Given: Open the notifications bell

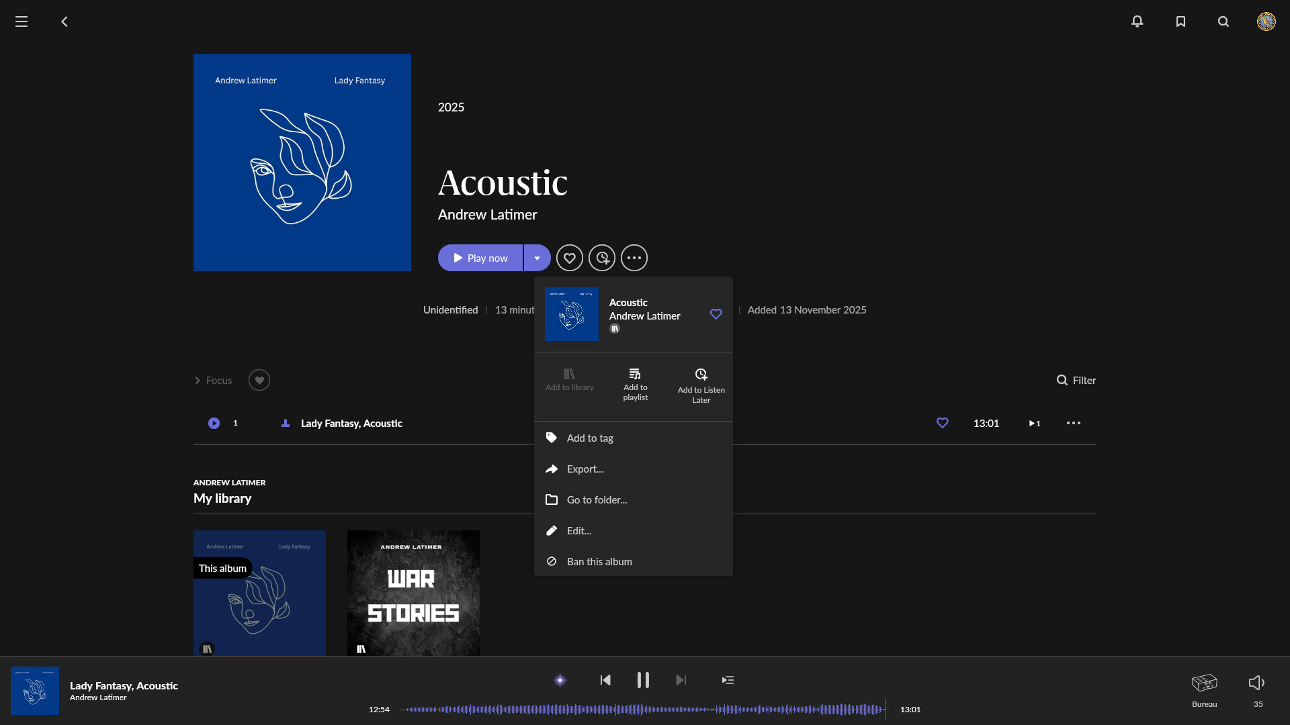Looking at the screenshot, I should 1137,21.
